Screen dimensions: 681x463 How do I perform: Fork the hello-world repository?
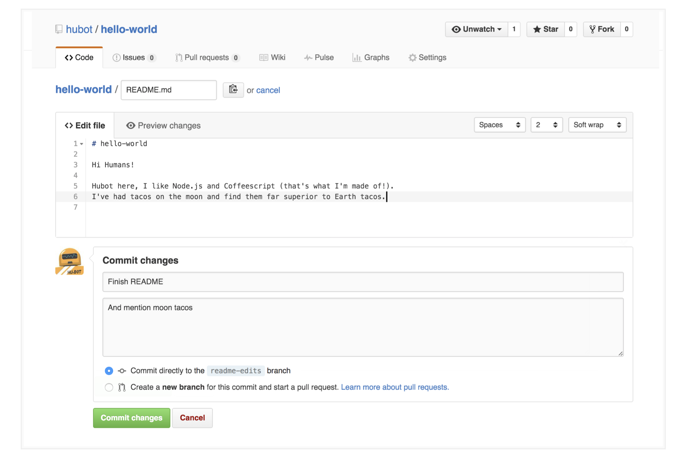(602, 29)
